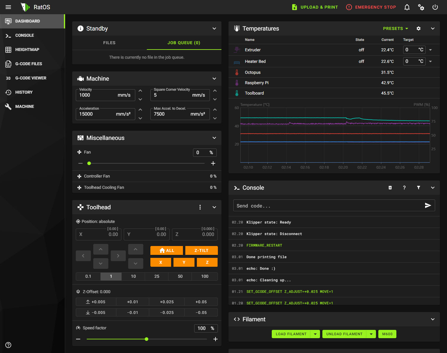Open console filter funnel icon
The width and height of the screenshot is (447, 353).
(x=419, y=188)
